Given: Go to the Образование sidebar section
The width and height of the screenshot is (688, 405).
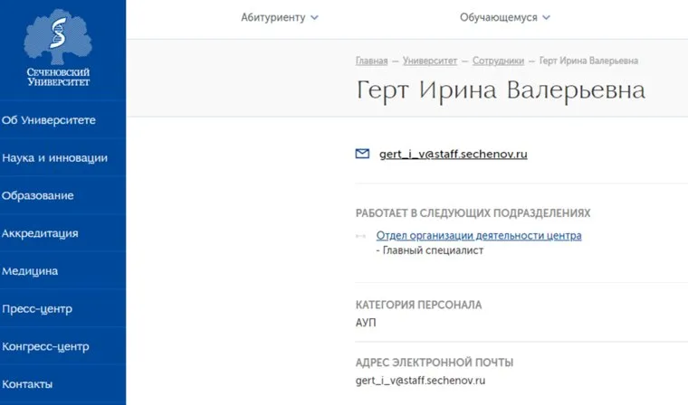Looking at the screenshot, I should tap(38, 195).
